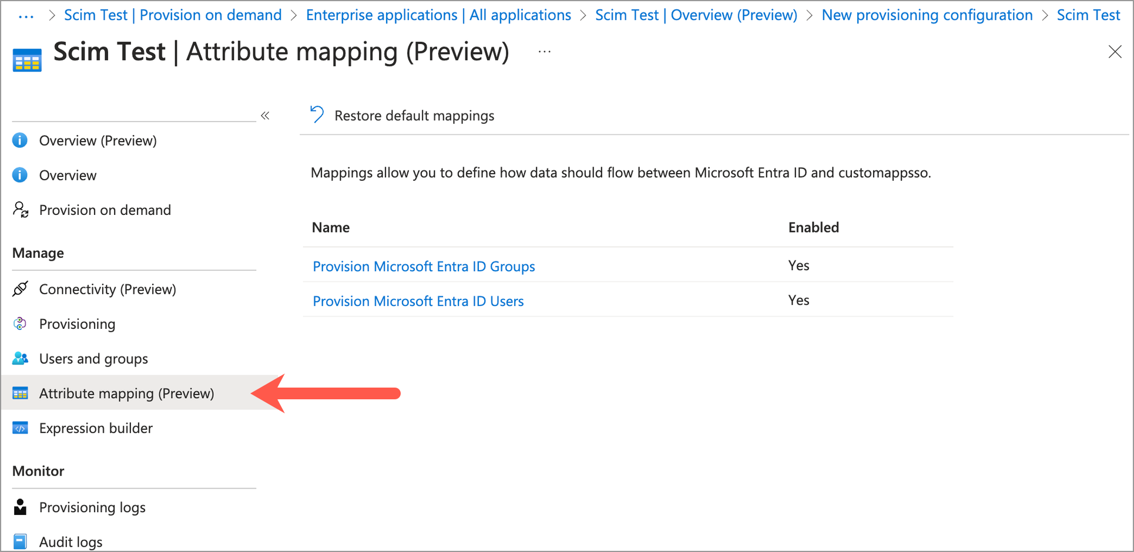This screenshot has width=1134, height=552.
Task: Open Provision Microsoft Entra ID Groups mapping
Action: [x=424, y=266]
